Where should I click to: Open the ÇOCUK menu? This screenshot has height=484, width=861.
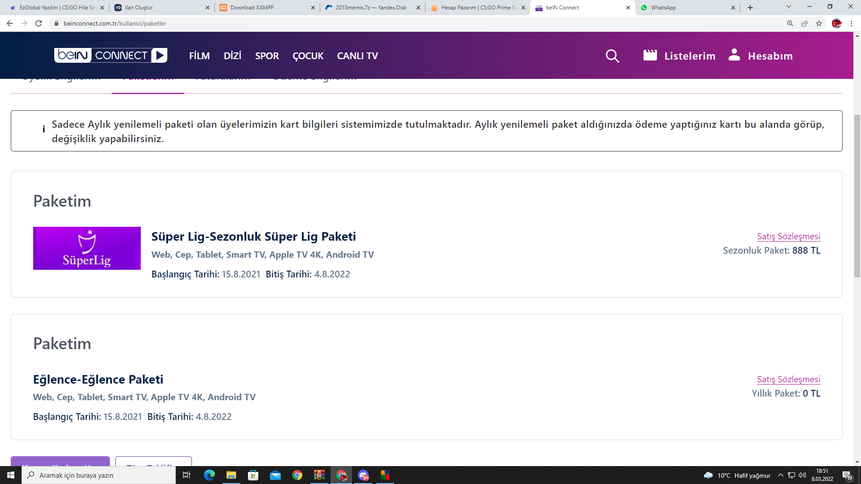tap(308, 56)
